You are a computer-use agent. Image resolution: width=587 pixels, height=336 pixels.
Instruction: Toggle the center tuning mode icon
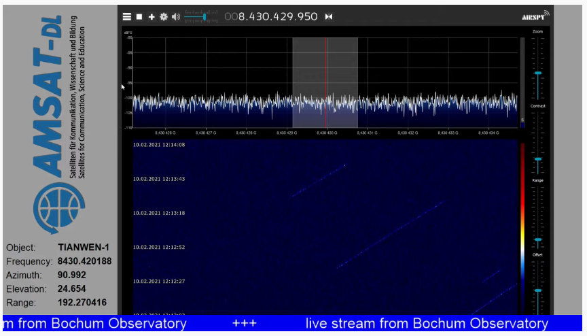click(x=329, y=16)
